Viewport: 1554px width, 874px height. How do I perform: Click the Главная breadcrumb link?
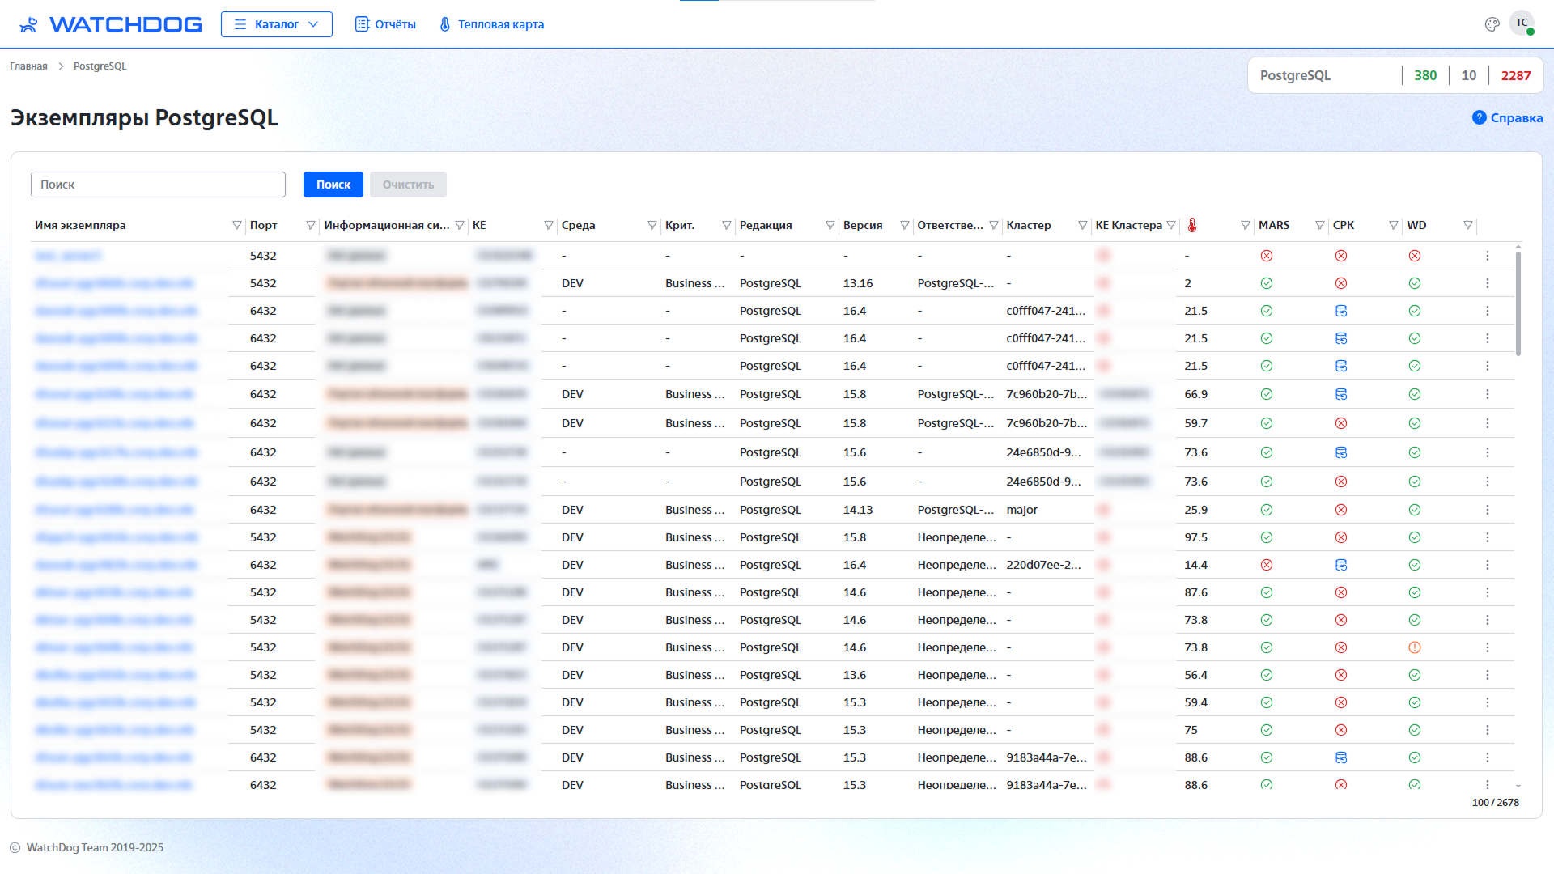point(28,66)
